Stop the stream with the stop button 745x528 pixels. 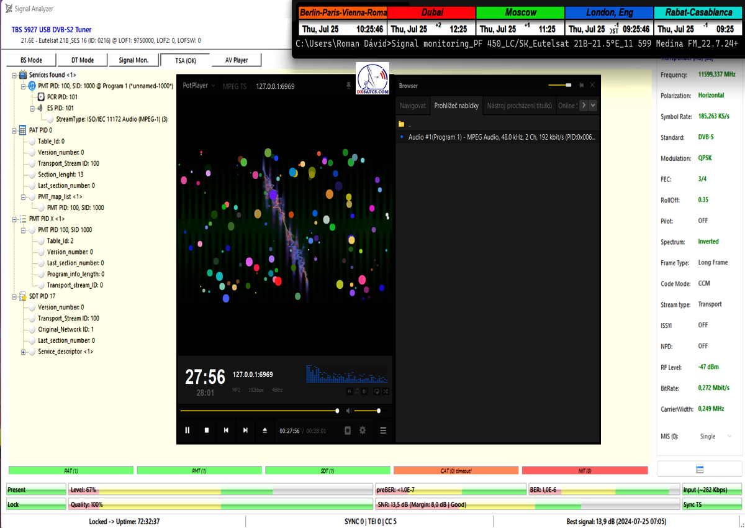point(207,430)
